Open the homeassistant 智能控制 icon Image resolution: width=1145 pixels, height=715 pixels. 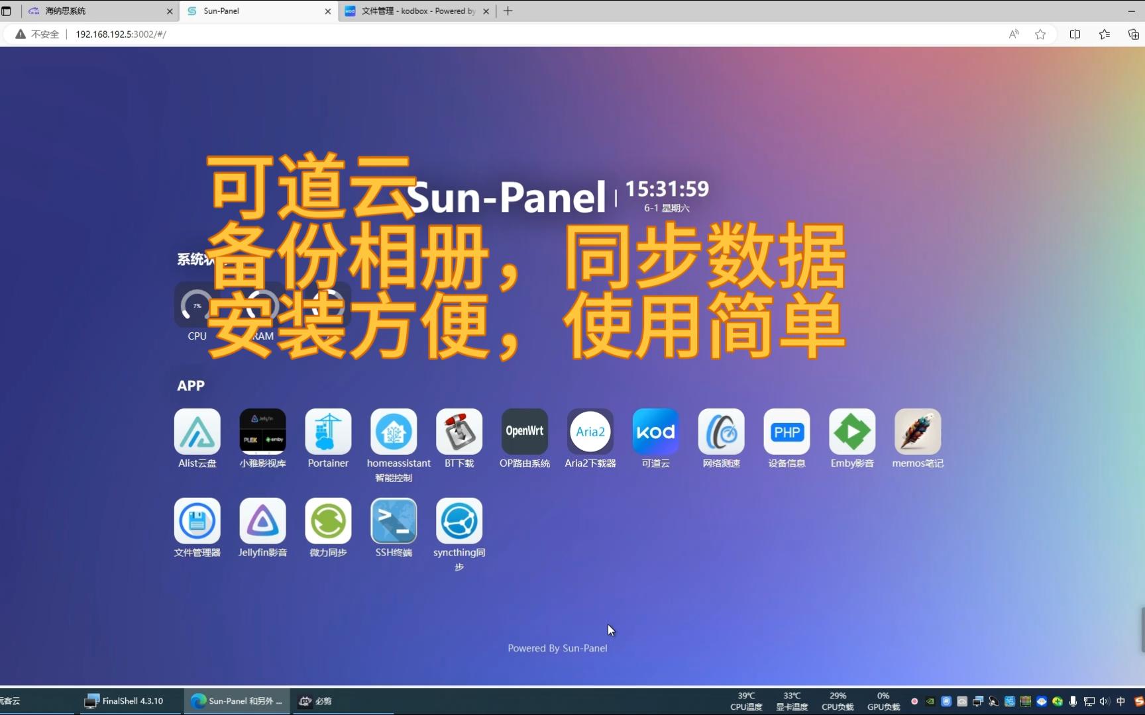(394, 432)
